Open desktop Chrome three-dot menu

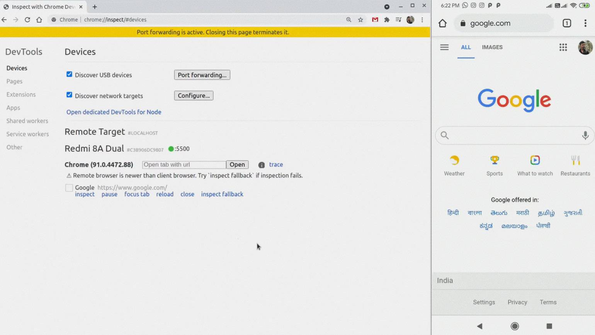[x=422, y=20]
